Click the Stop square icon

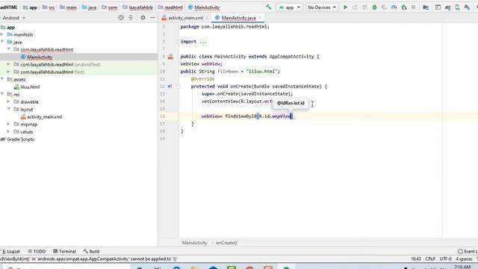pos(413,7)
